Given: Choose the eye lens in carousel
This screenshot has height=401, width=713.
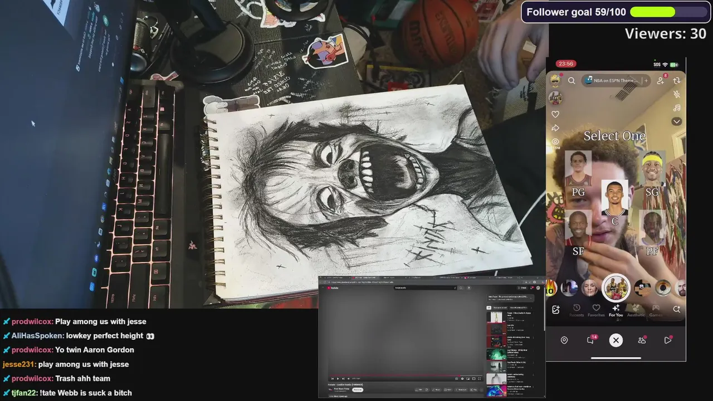Looking at the screenshot, I should click(663, 288).
